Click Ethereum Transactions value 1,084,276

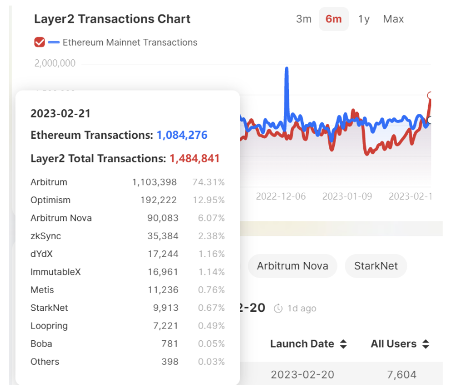pyautogui.click(x=182, y=135)
